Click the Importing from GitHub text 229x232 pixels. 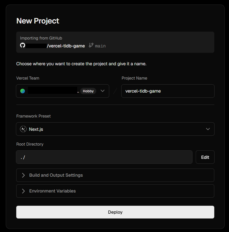[41, 38]
